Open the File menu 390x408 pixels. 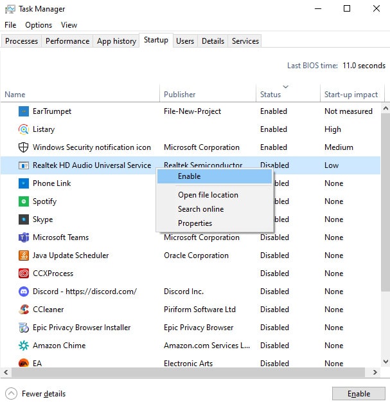pos(10,25)
